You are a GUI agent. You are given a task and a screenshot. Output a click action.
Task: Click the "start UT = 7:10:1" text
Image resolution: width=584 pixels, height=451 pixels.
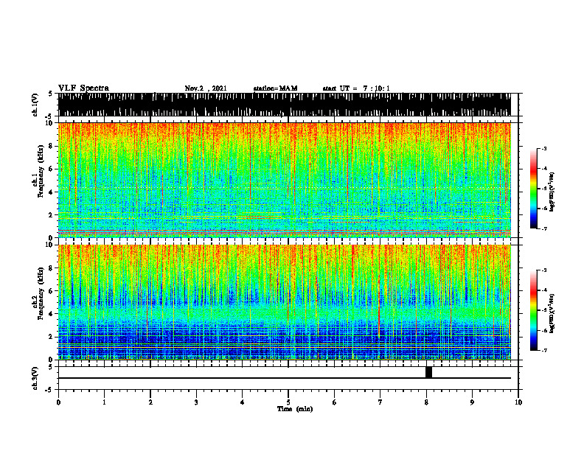point(356,88)
